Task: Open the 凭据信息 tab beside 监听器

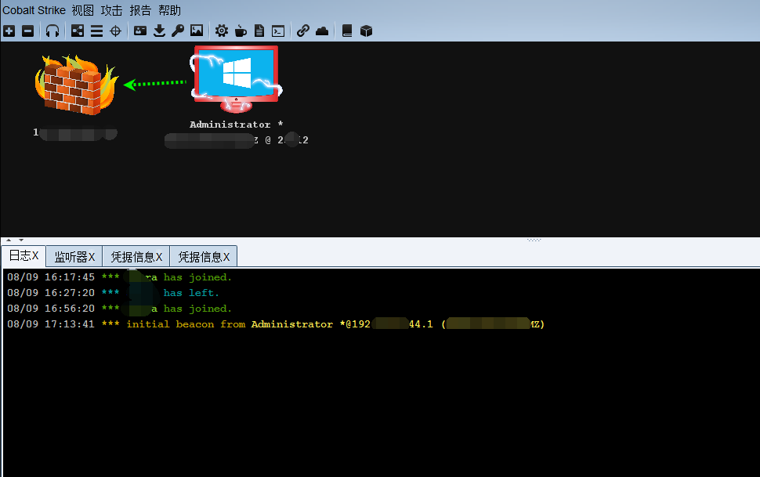Action: 136,256
